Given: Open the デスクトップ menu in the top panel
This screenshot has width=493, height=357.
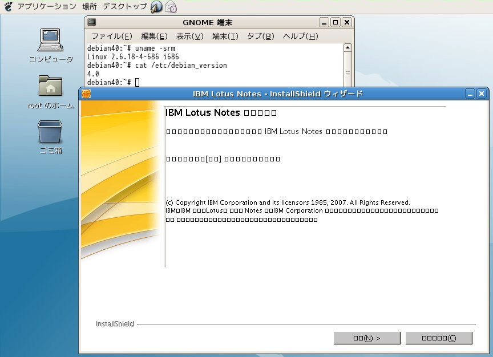Looking at the screenshot, I should [125, 6].
